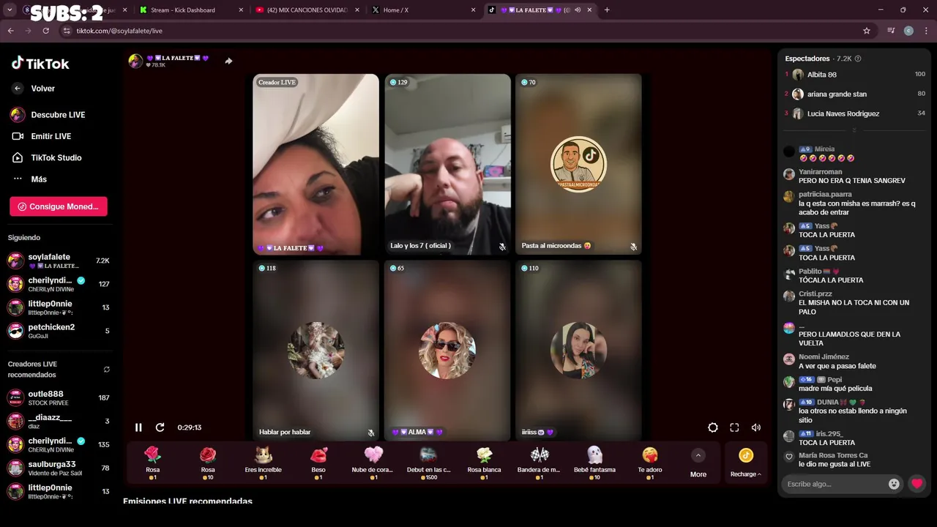This screenshot has width=937, height=527.
Task: Click the Hablar por hablar guest avatar
Action: click(x=316, y=351)
